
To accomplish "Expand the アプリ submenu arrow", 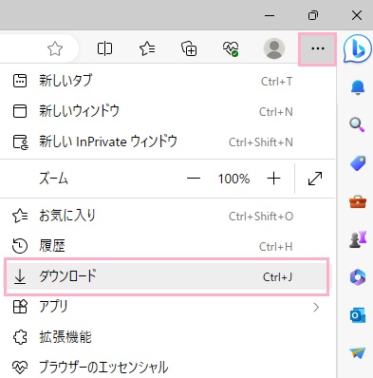I will click(316, 307).
